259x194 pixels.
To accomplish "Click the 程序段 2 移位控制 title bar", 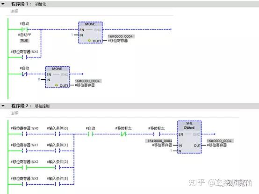I will click(x=129, y=106).
